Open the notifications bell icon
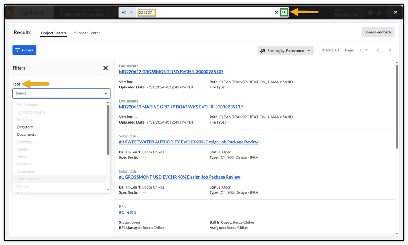This screenshot has width=408, height=245. (379, 12)
